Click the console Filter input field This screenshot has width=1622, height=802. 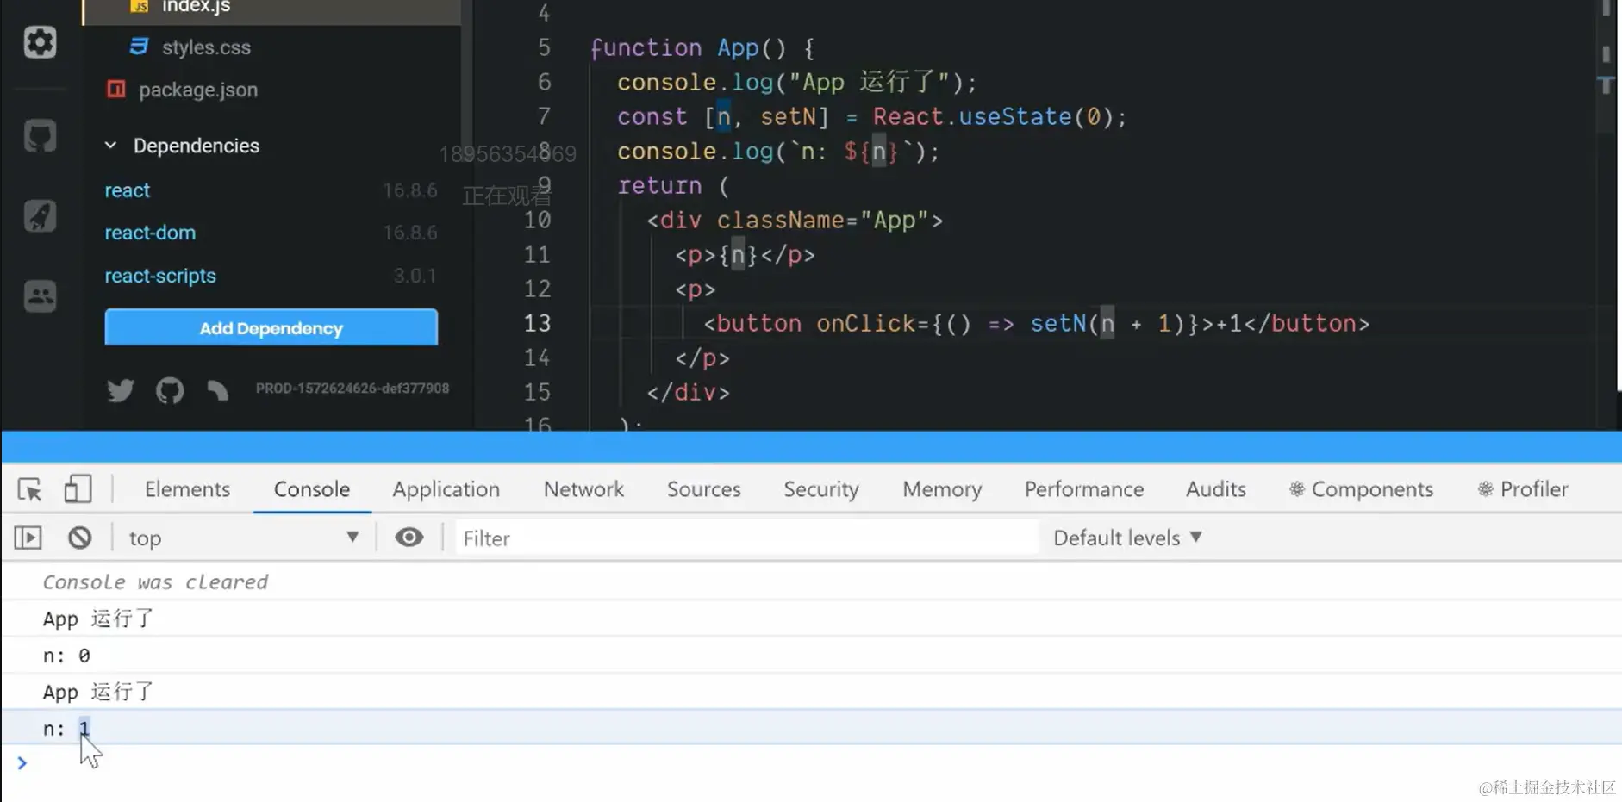(746, 538)
